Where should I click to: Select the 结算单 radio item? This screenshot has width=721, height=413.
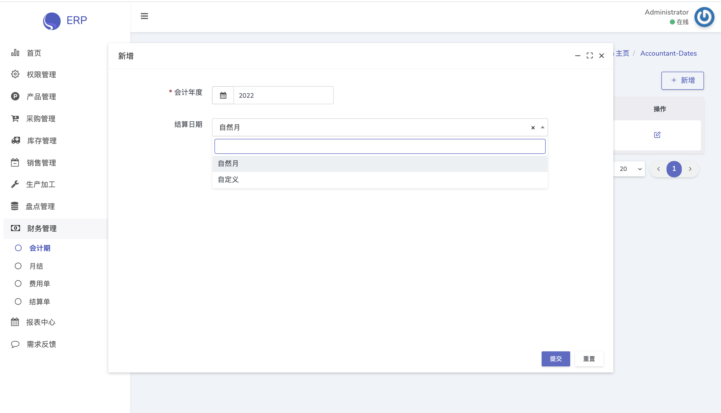pos(18,301)
